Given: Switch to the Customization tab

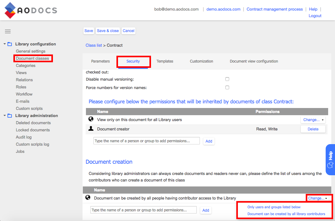Looking at the screenshot, I should (201, 61).
